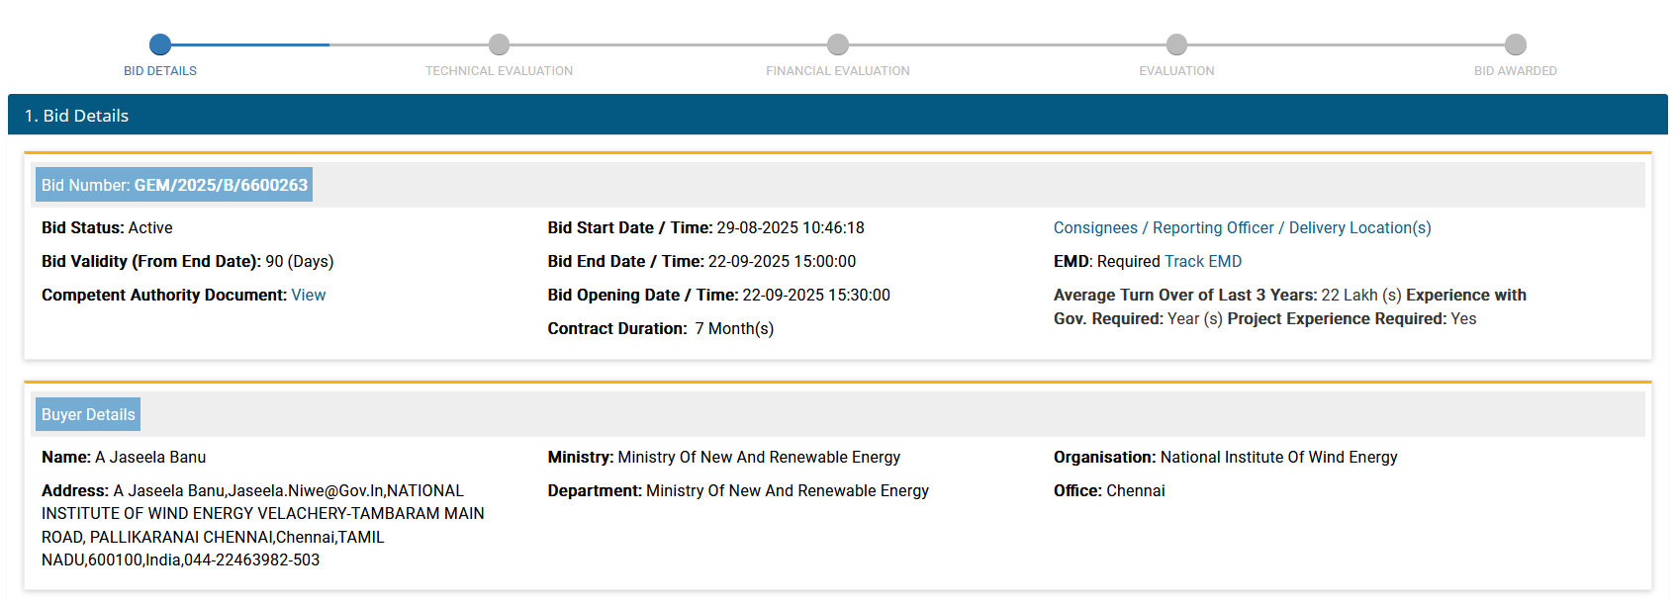Jump to BID AWARDED step label

point(1515,71)
